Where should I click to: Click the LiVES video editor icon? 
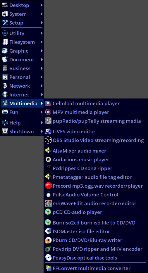point(48,132)
